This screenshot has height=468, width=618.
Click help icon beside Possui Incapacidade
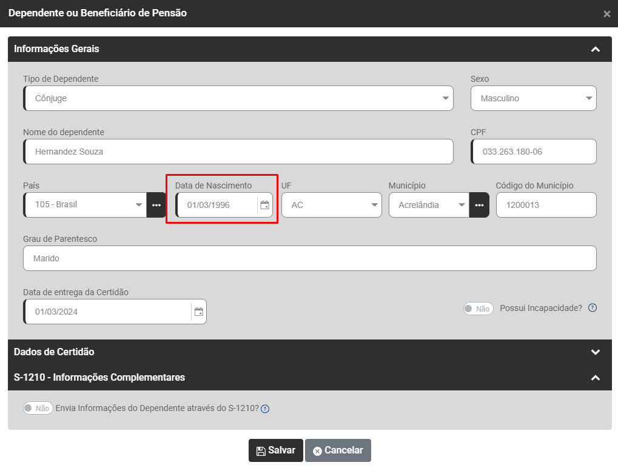(x=593, y=308)
